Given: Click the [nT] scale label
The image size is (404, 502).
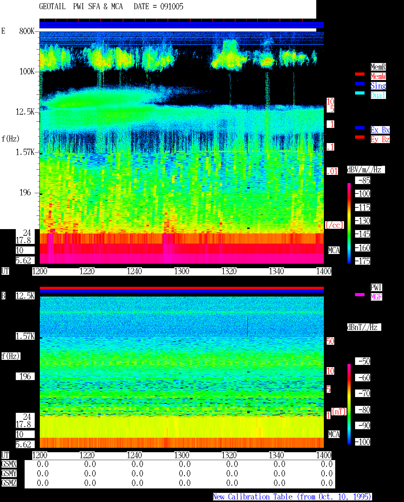Looking at the screenshot, I should tap(339, 412).
